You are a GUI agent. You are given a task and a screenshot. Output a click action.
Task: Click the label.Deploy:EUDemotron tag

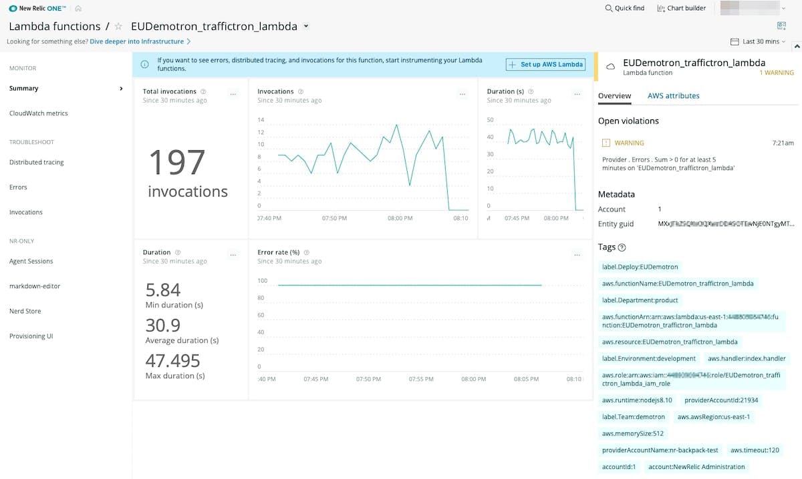[x=640, y=267]
